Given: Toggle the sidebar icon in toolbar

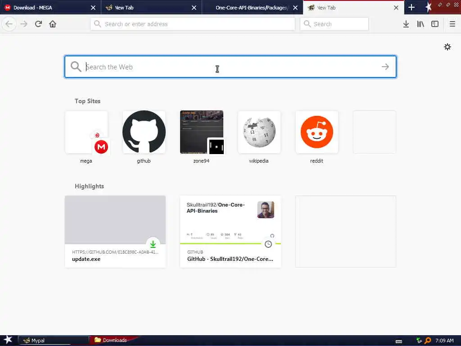Looking at the screenshot, I should click(x=435, y=24).
